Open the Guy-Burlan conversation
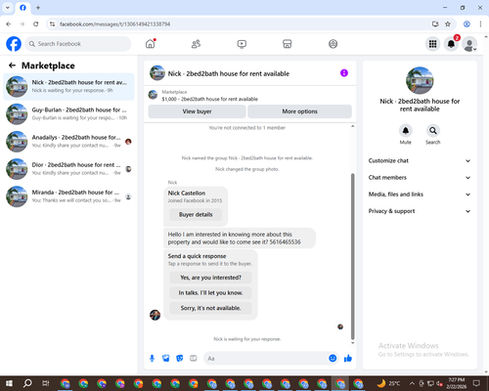Image resolution: width=489 pixels, height=391 pixels. [x=68, y=113]
